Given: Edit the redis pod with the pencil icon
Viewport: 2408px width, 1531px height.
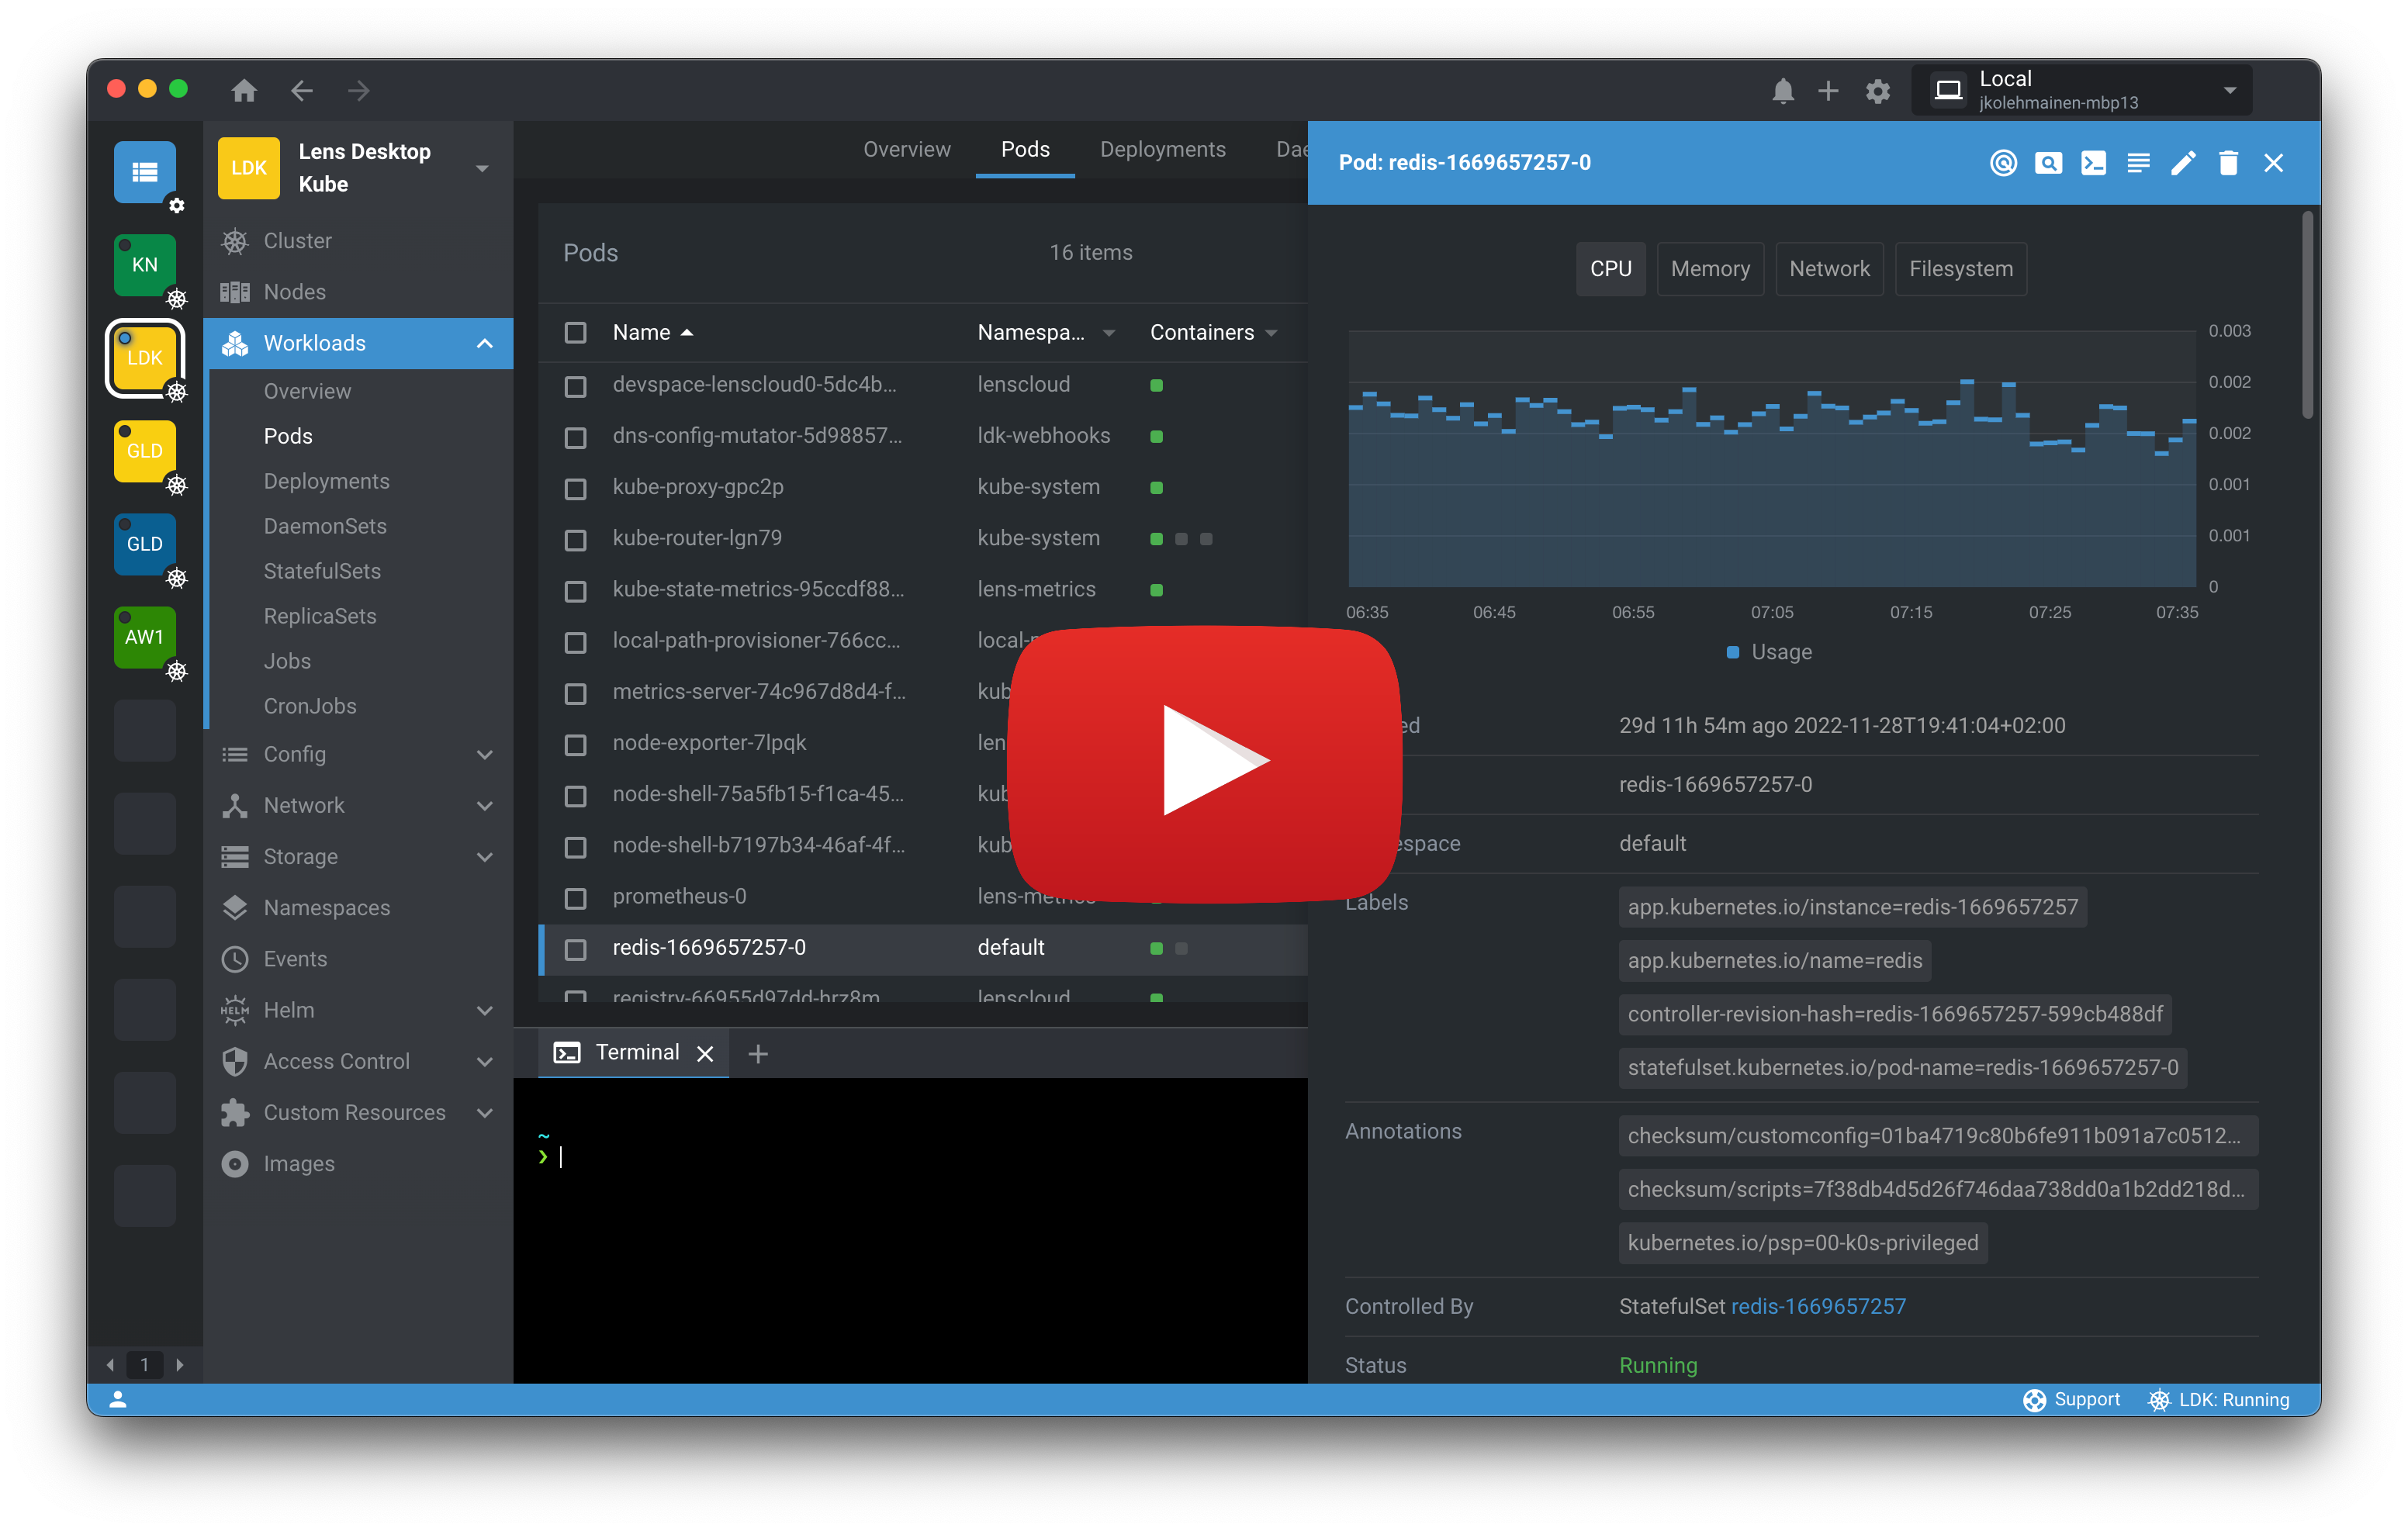Looking at the screenshot, I should (2183, 162).
